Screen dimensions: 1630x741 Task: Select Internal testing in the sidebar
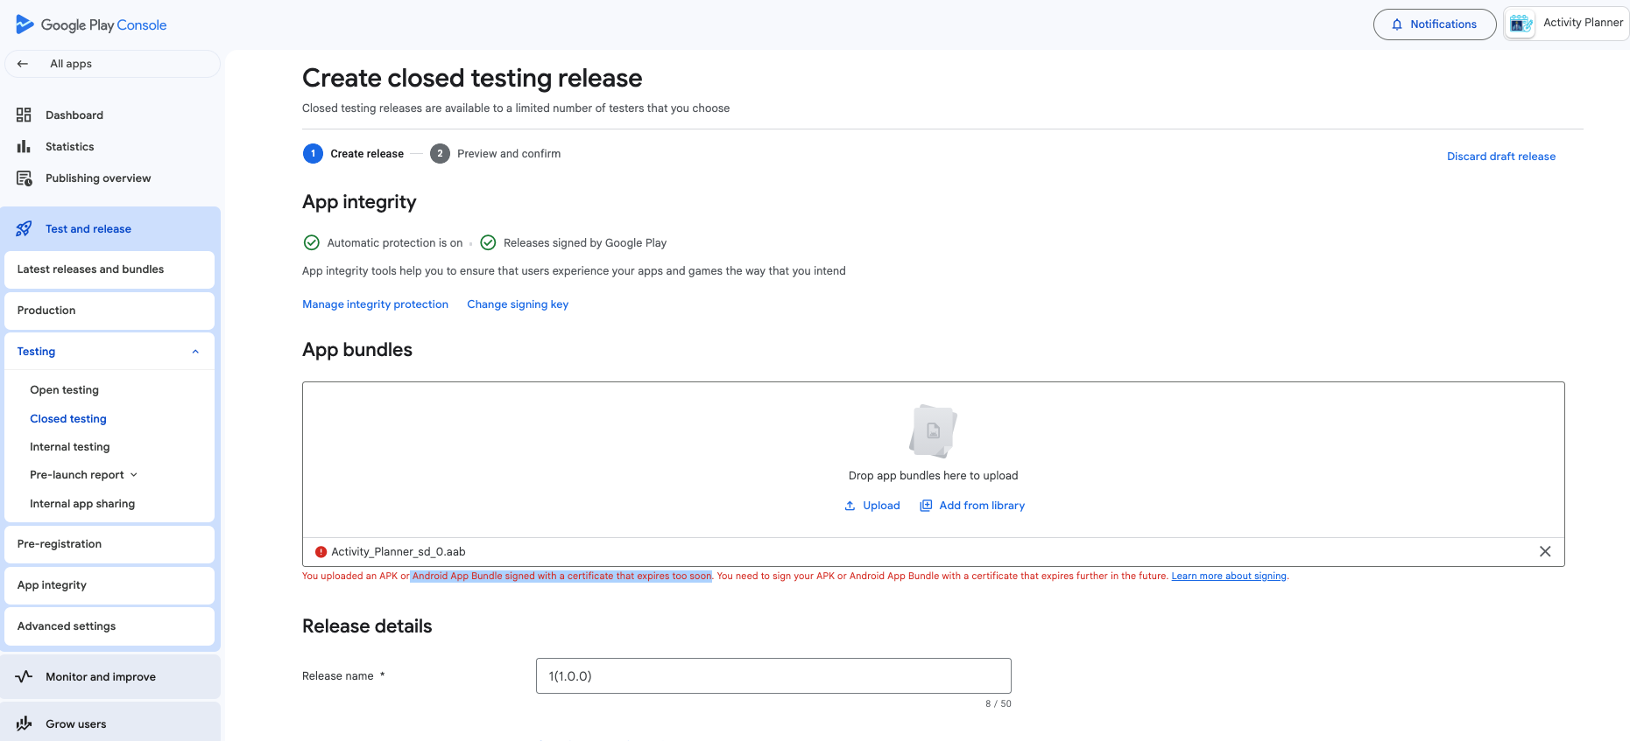pyautogui.click(x=70, y=447)
